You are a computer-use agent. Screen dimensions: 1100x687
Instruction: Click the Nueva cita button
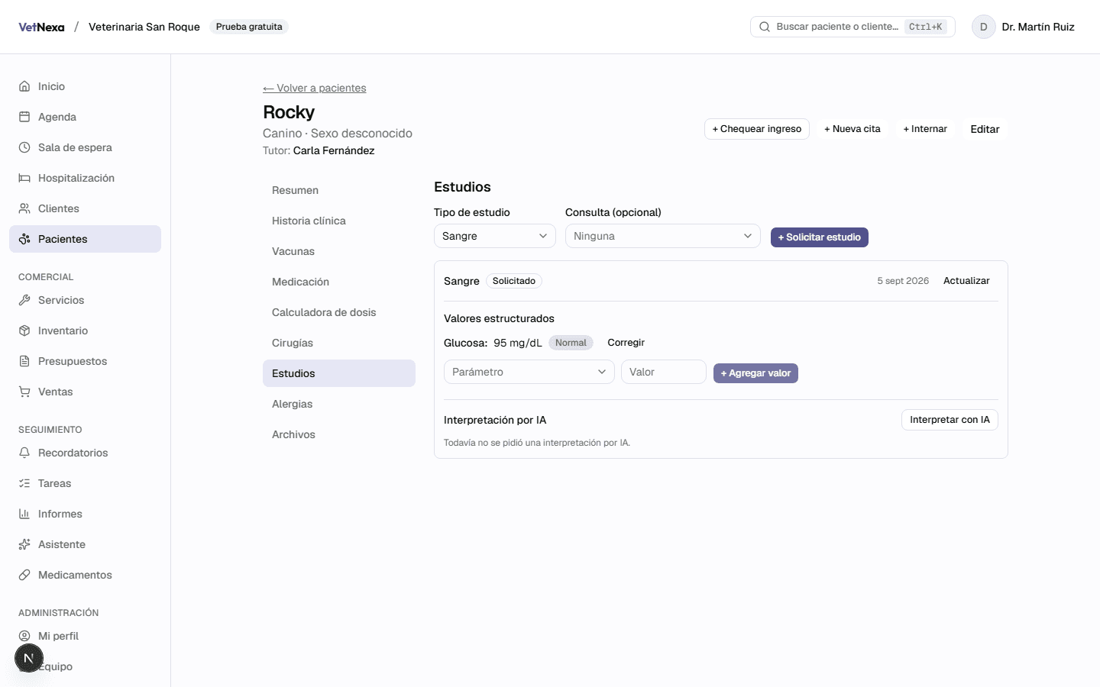click(852, 129)
